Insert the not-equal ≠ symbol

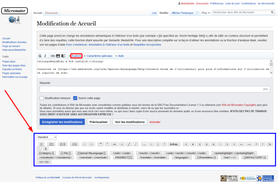point(193,144)
